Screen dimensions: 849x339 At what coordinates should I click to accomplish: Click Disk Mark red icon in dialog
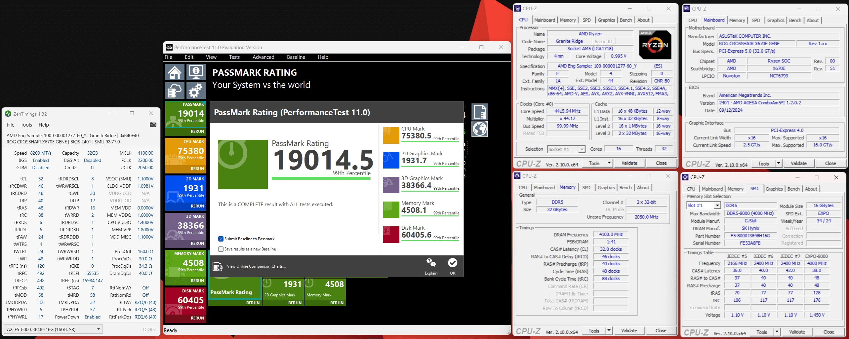[x=391, y=235]
